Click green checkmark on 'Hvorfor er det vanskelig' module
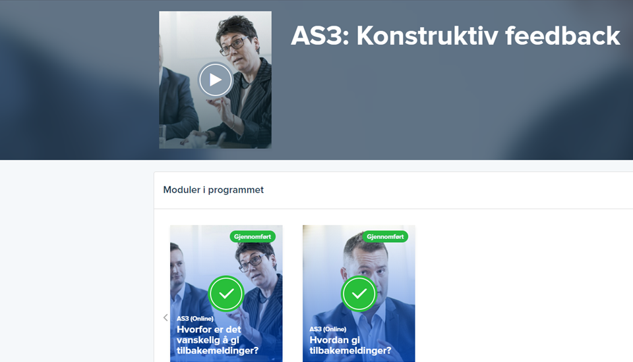Image resolution: width=633 pixels, height=362 pixels. [226, 294]
